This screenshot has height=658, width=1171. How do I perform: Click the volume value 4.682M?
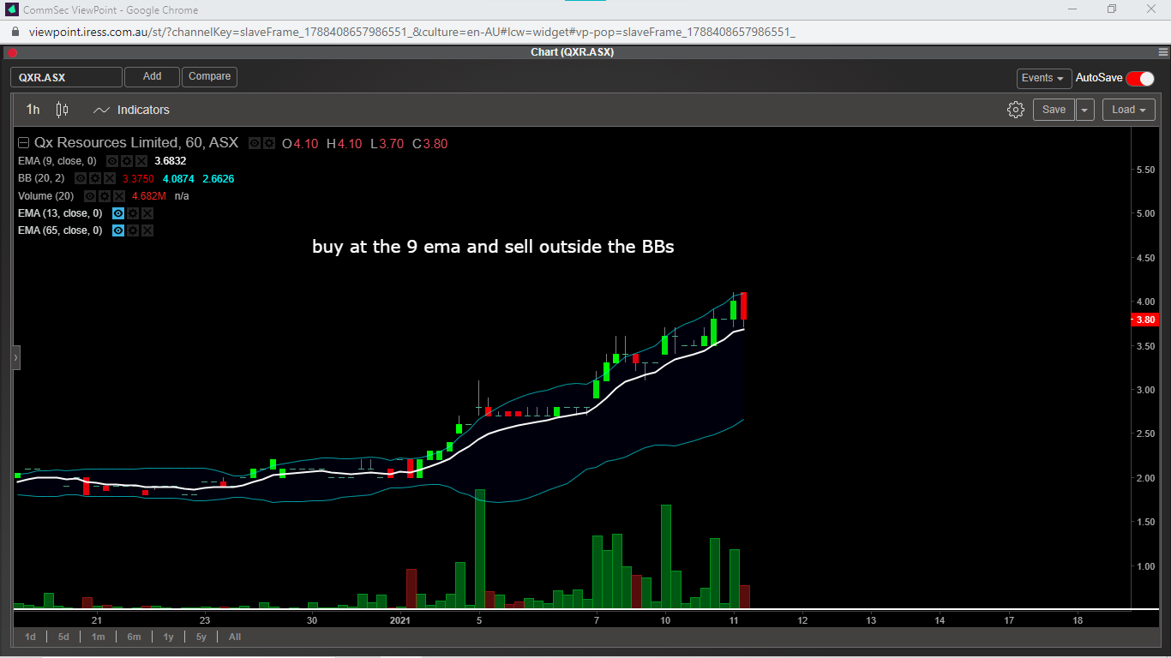tap(148, 196)
